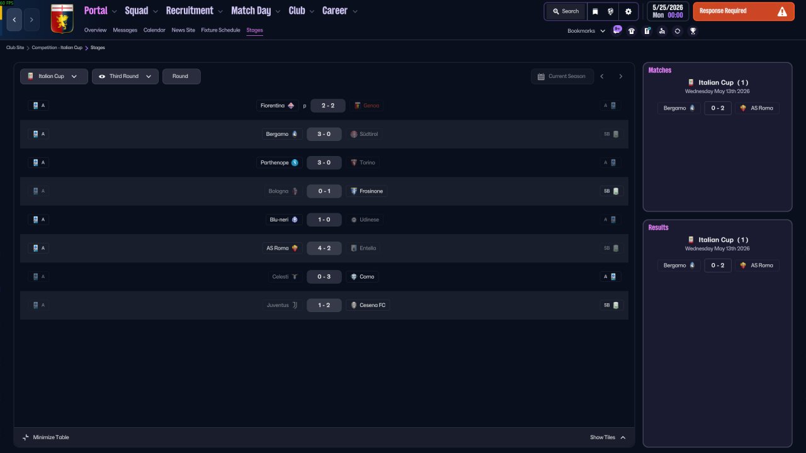The image size is (806, 453).
Task: Go forward with the right navigation arrow
Action: (x=31, y=20)
